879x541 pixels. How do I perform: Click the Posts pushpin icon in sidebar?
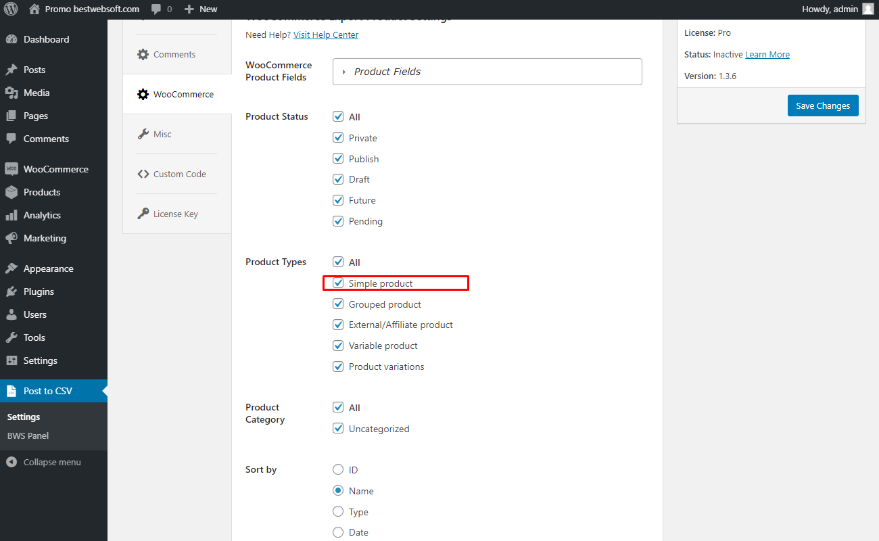(11, 70)
